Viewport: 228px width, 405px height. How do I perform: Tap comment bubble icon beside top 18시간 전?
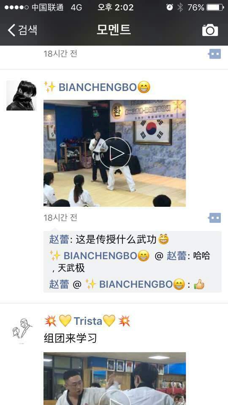point(214,54)
